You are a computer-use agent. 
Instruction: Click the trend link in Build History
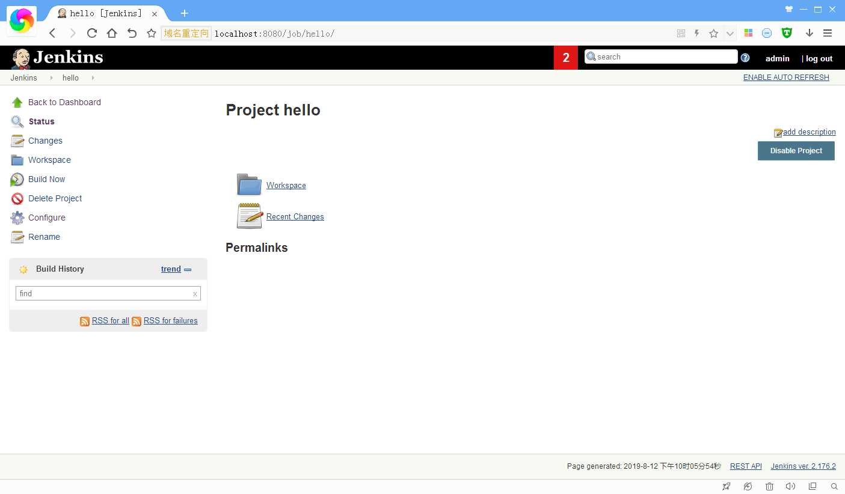[171, 269]
